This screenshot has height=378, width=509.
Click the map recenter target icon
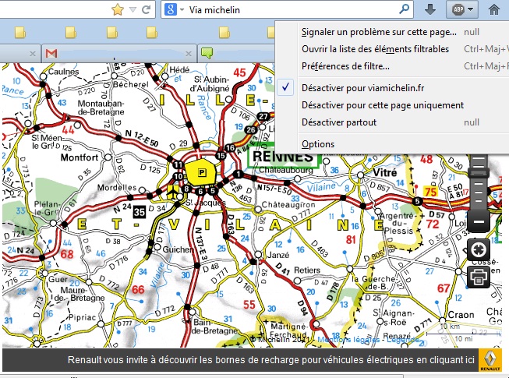coord(479,249)
